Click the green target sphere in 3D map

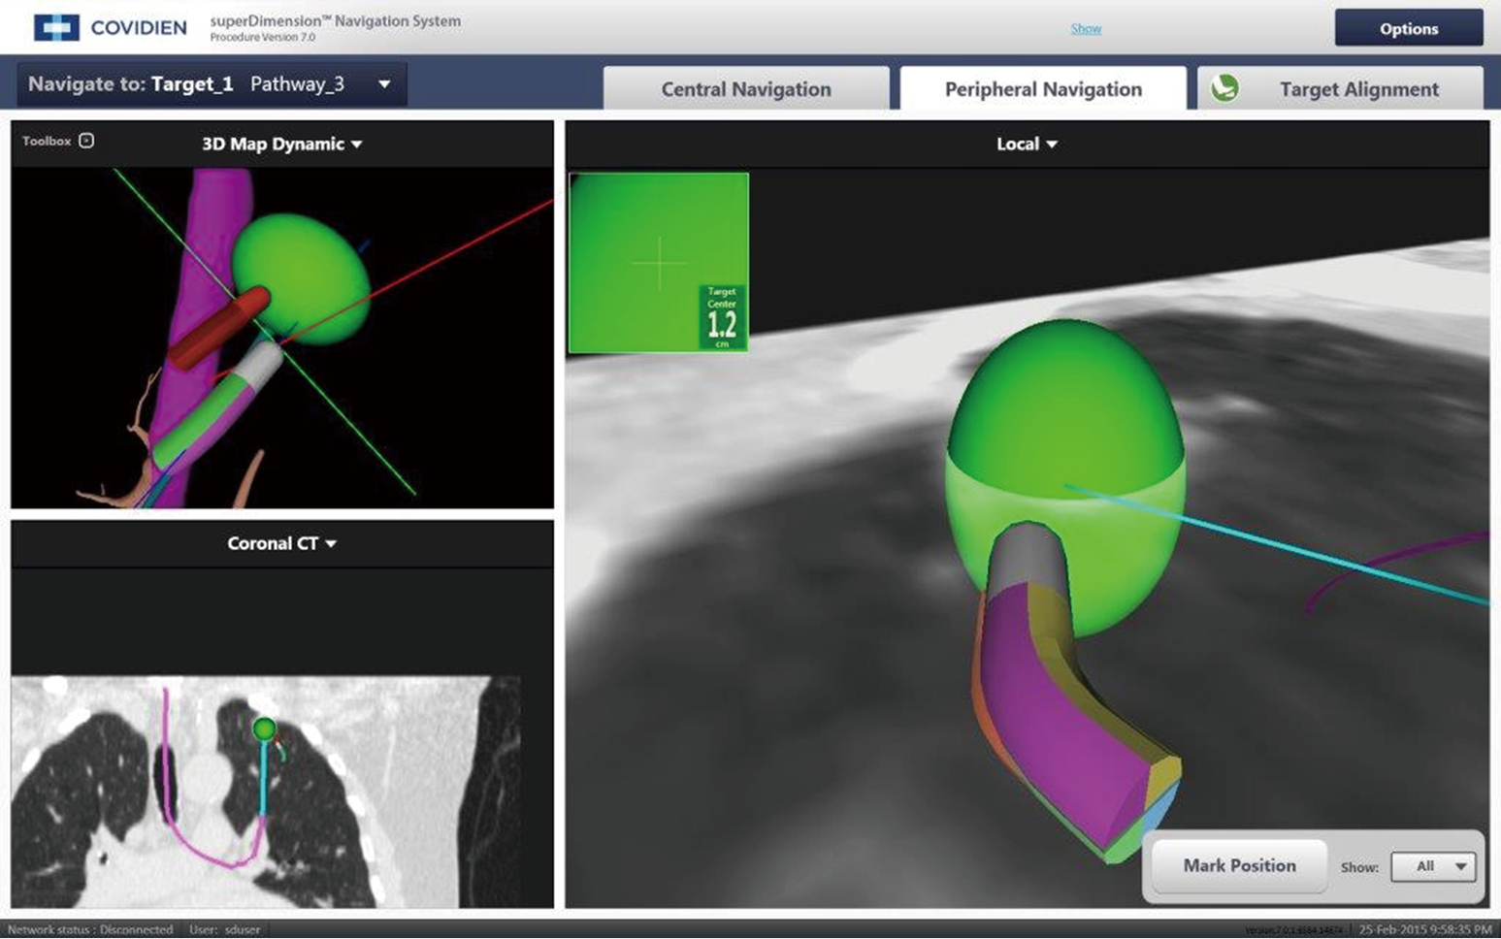click(303, 279)
